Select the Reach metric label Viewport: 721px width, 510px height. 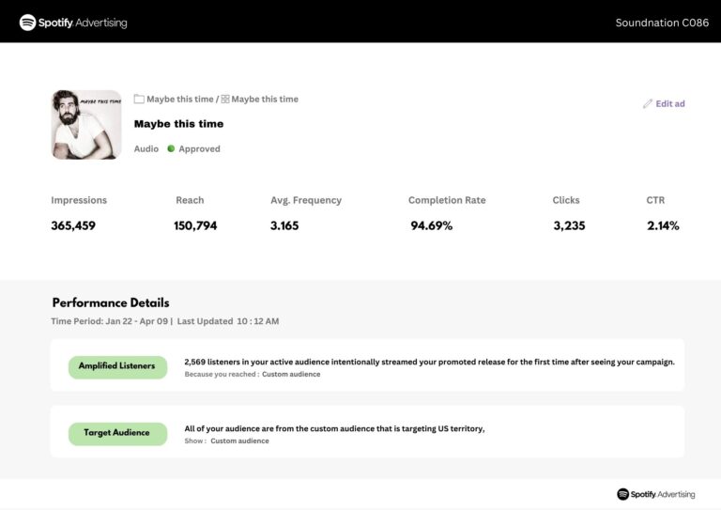point(190,200)
